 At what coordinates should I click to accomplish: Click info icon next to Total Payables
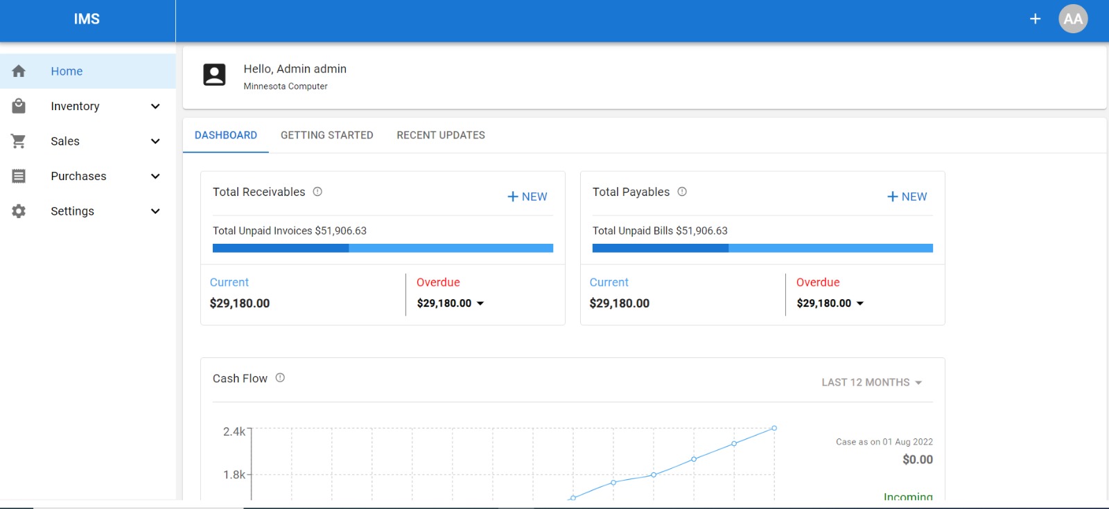click(682, 192)
